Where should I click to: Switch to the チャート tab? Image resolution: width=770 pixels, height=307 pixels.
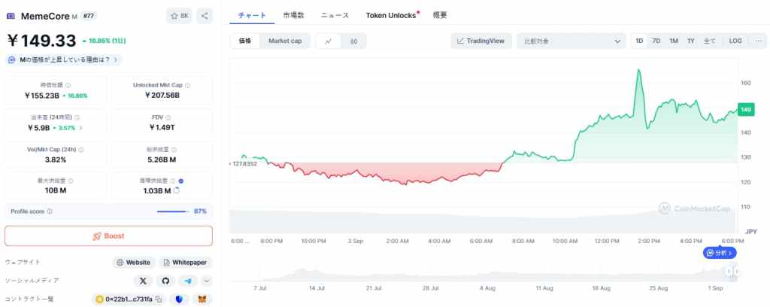(252, 15)
